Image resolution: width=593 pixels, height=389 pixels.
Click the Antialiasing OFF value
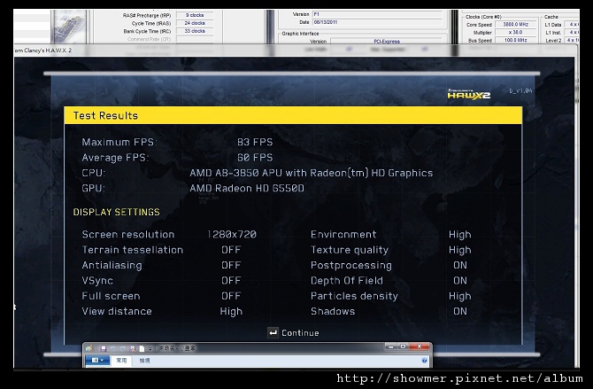point(231,265)
